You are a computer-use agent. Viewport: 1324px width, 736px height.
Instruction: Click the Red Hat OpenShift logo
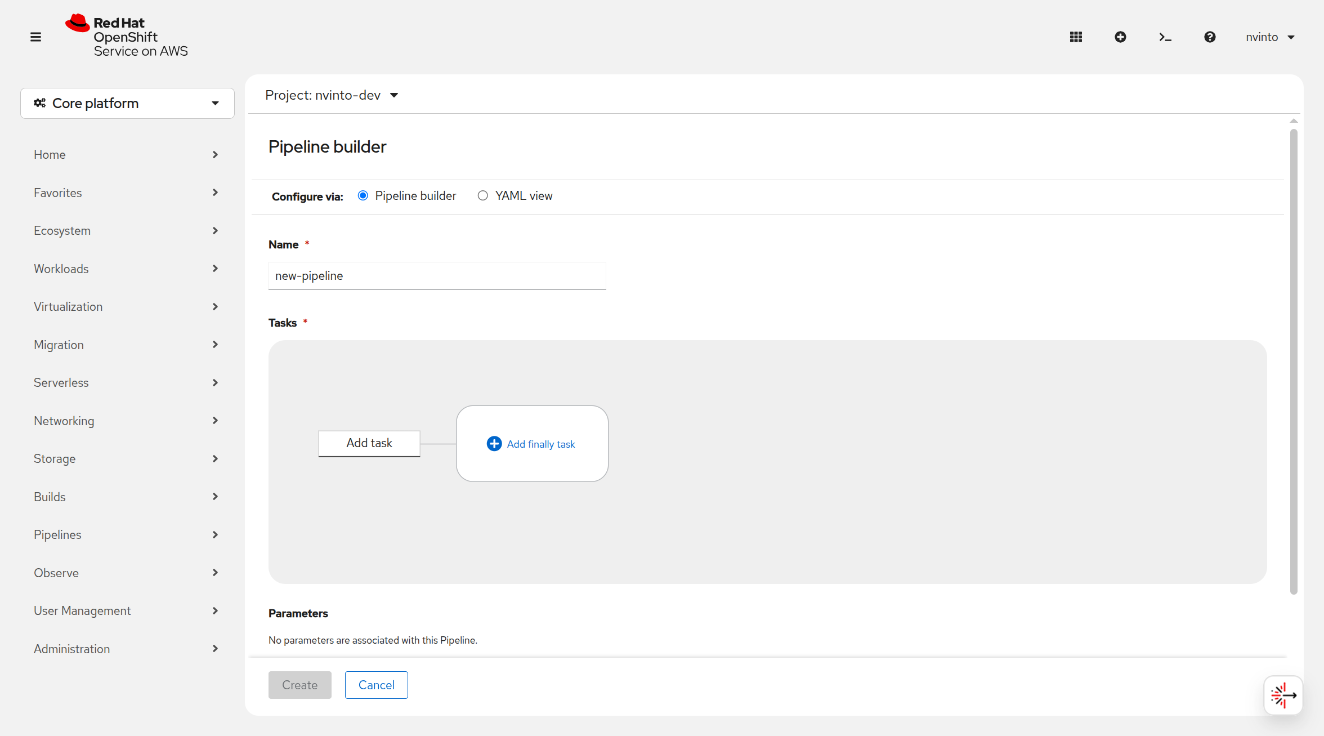coord(127,36)
